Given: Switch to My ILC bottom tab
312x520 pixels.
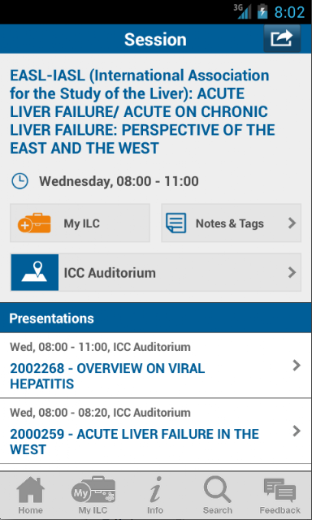Looking at the screenshot, I should click(93, 496).
